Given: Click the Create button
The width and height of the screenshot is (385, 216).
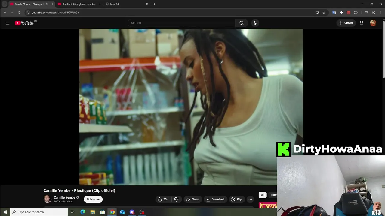Looking at the screenshot, I should click(346, 23).
